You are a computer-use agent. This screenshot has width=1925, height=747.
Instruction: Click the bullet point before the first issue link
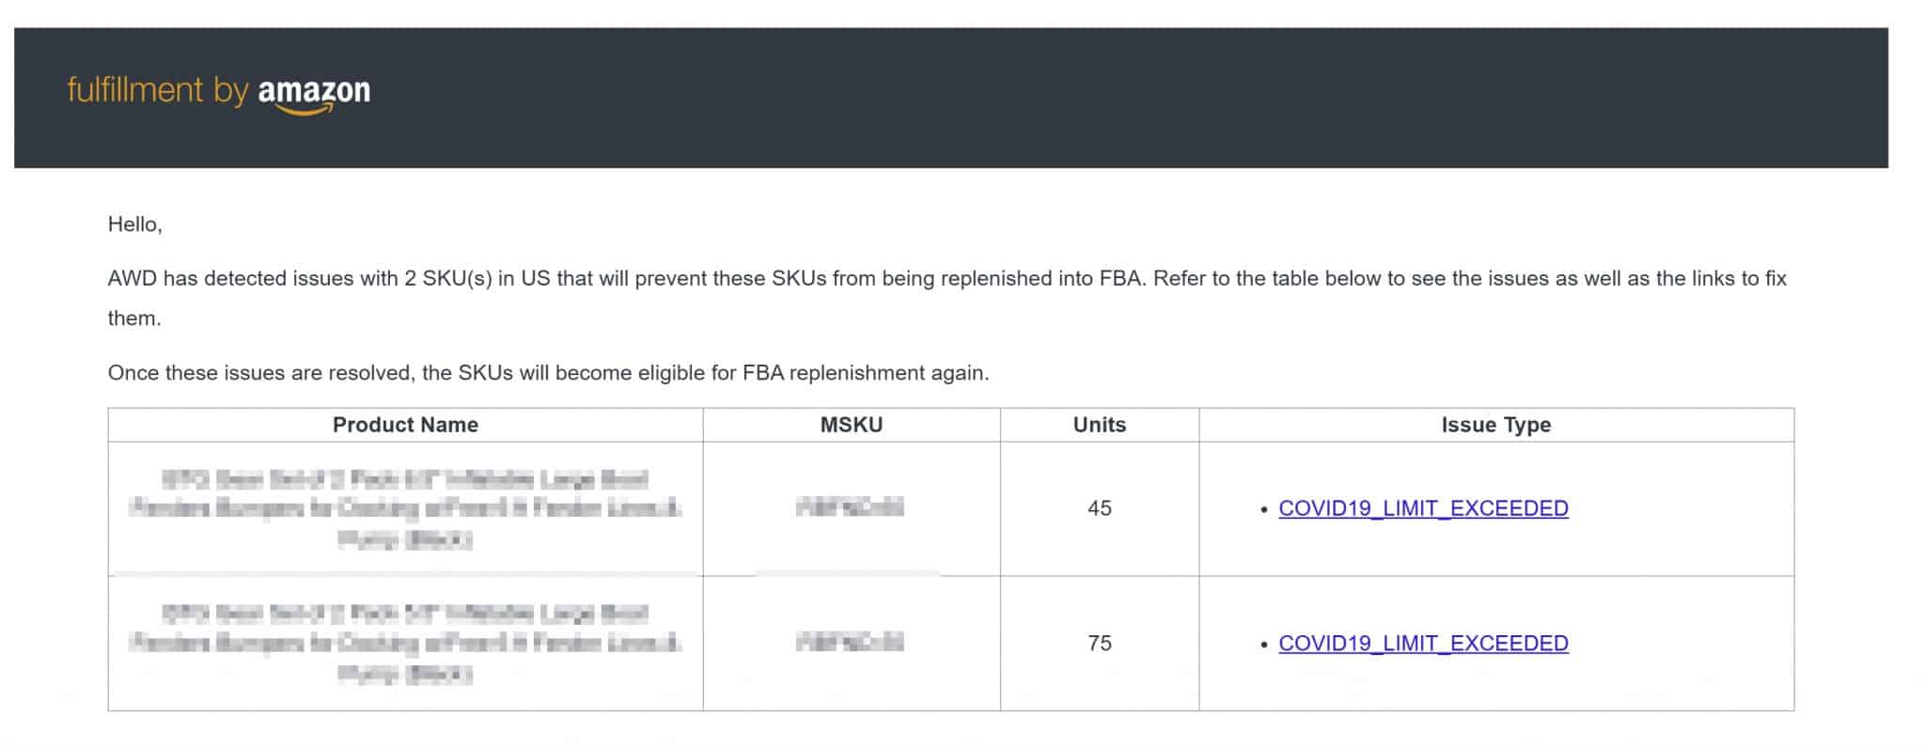coord(1264,510)
